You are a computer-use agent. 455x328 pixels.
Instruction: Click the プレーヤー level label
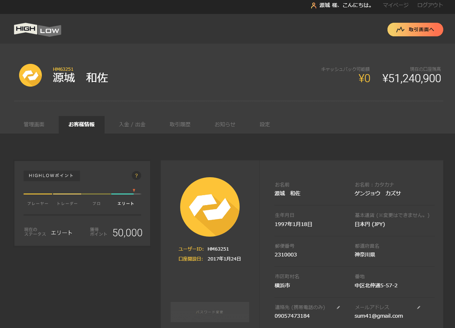point(38,204)
